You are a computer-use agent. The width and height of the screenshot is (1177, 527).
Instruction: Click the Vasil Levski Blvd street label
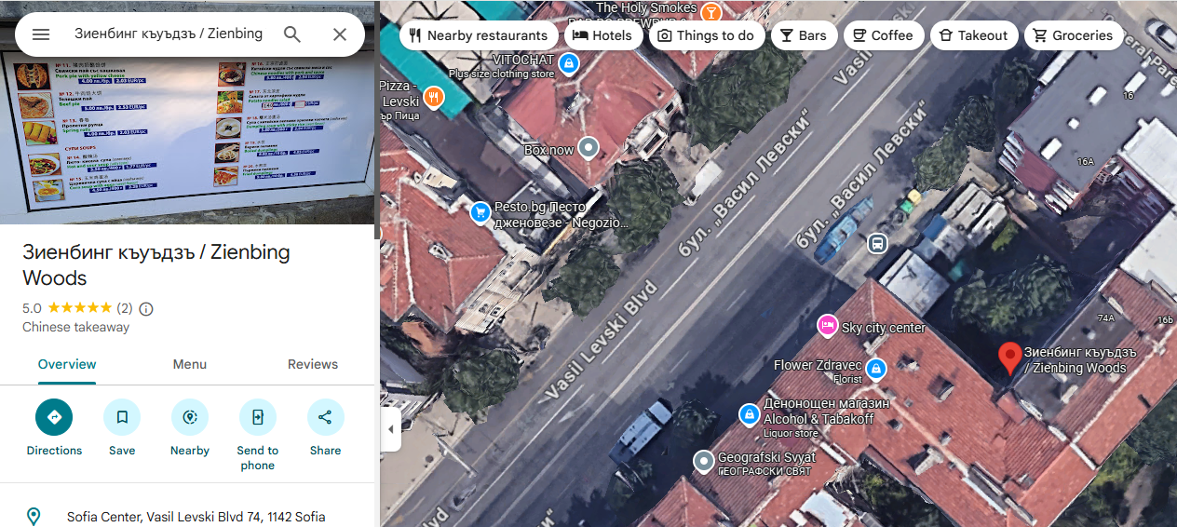[x=603, y=340]
